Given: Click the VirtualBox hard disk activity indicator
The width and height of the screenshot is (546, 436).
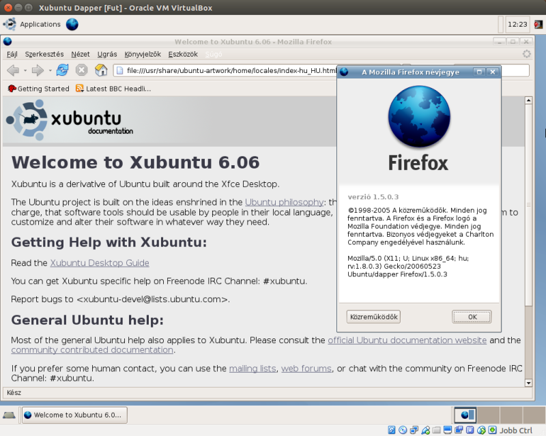Looking at the screenshot, I should [391, 431].
